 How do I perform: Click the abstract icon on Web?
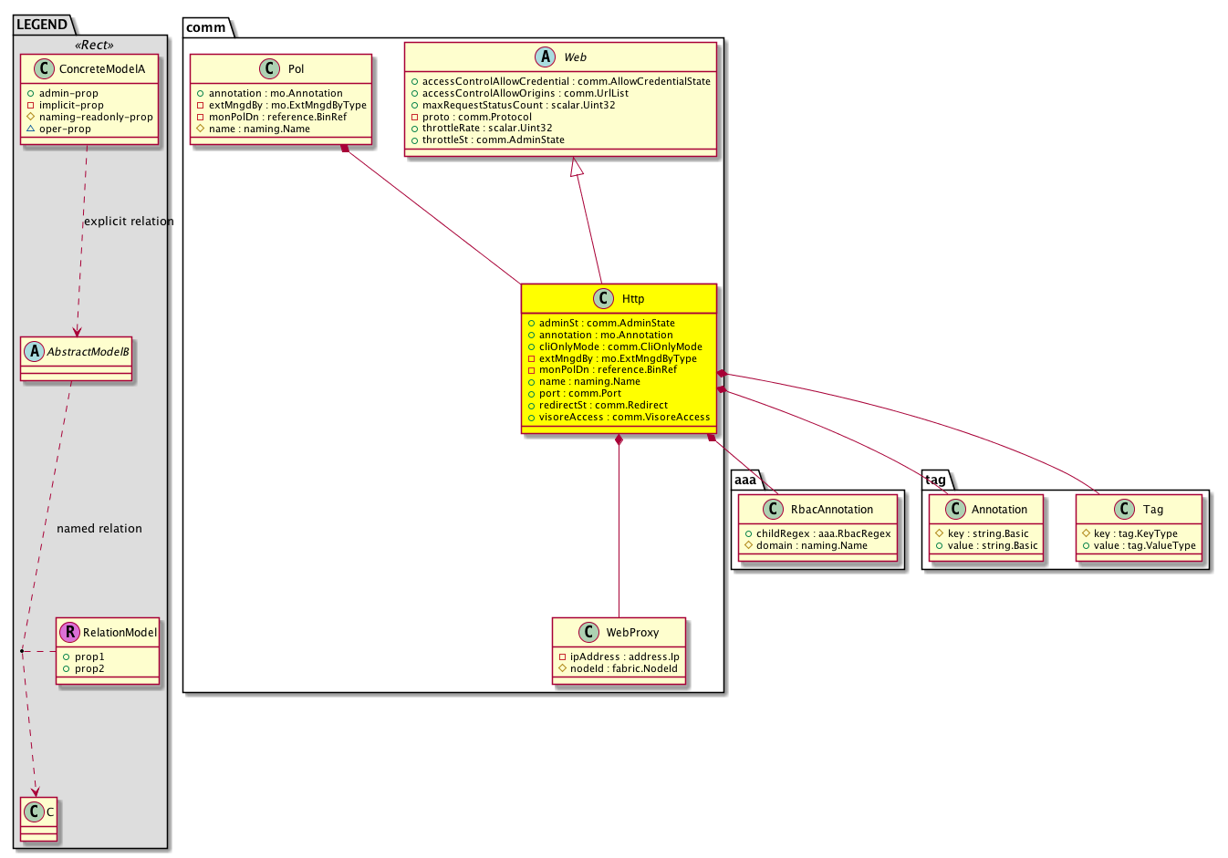tap(545, 57)
